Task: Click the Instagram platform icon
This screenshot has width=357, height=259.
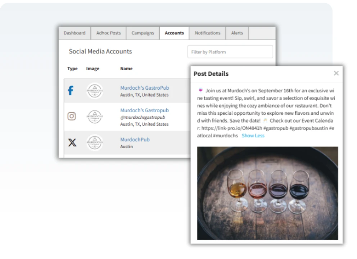Action: click(72, 116)
